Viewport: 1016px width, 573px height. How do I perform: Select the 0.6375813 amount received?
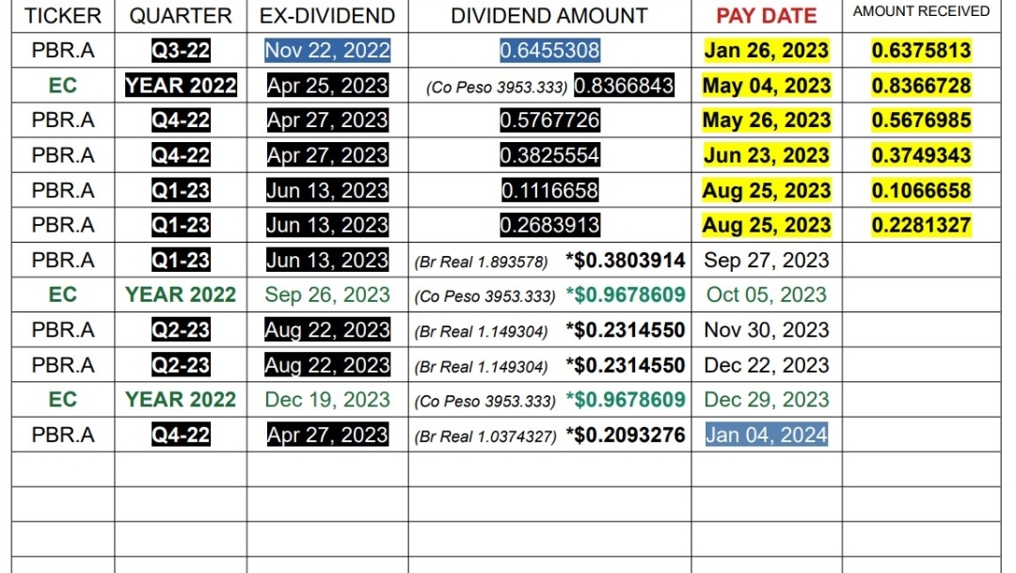[x=921, y=50]
